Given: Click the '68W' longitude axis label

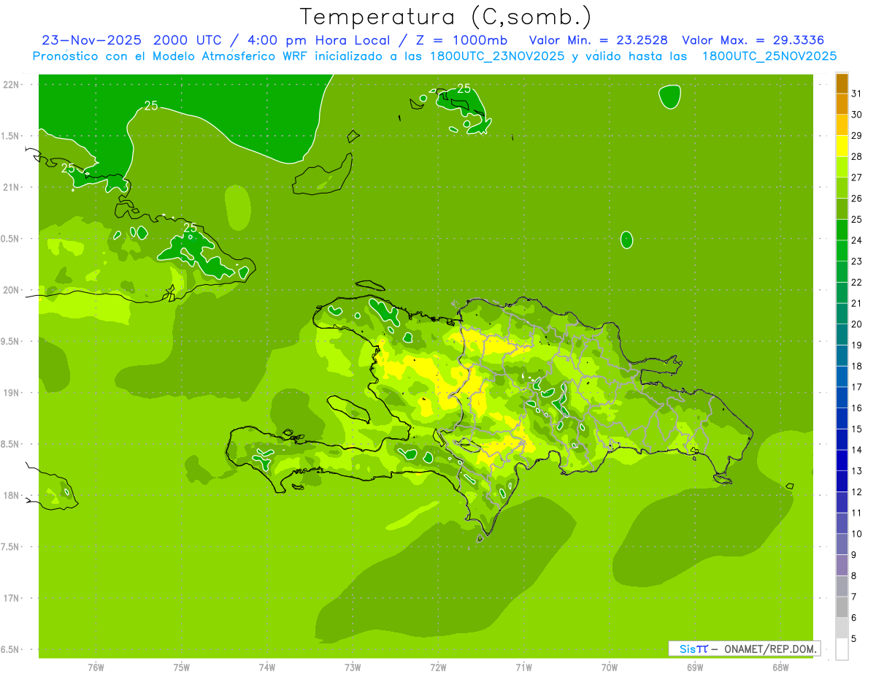Looking at the screenshot, I should pyautogui.click(x=780, y=668).
